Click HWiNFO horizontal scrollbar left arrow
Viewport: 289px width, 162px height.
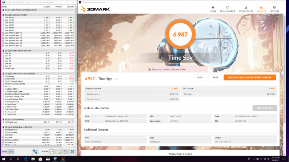click(3, 146)
